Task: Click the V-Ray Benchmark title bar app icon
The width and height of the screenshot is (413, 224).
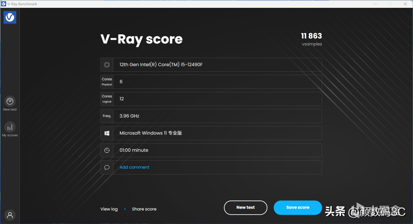Action: 4,4
